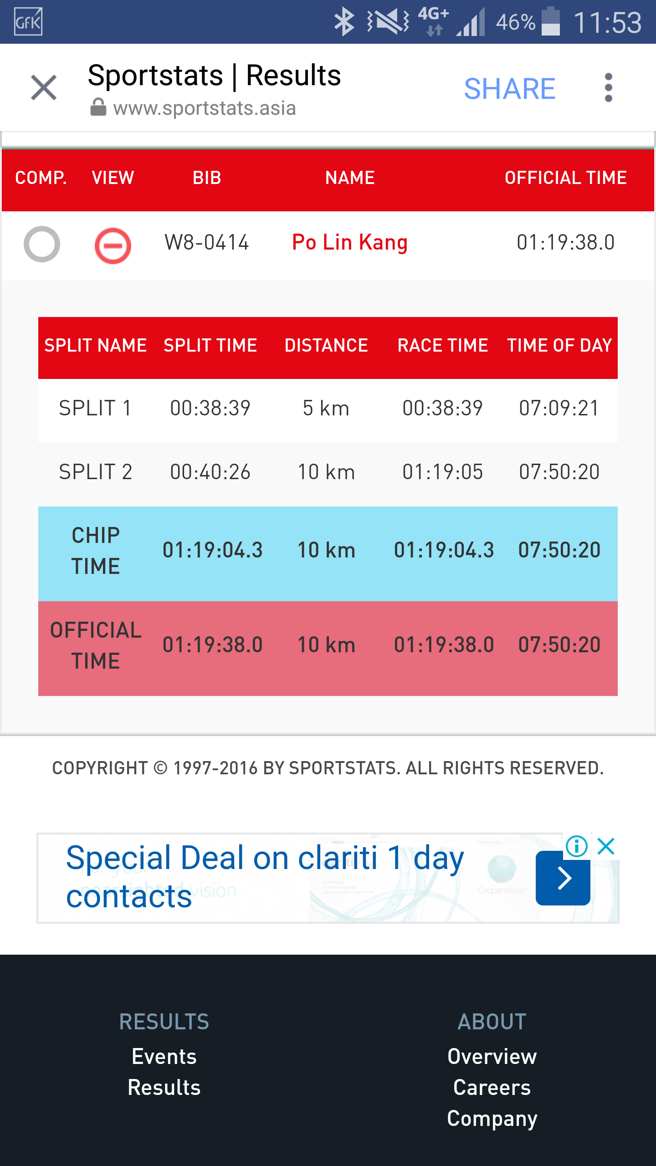The height and width of the screenshot is (1166, 656).
Task: Tap the battery status icon
Action: pyautogui.click(x=550, y=22)
